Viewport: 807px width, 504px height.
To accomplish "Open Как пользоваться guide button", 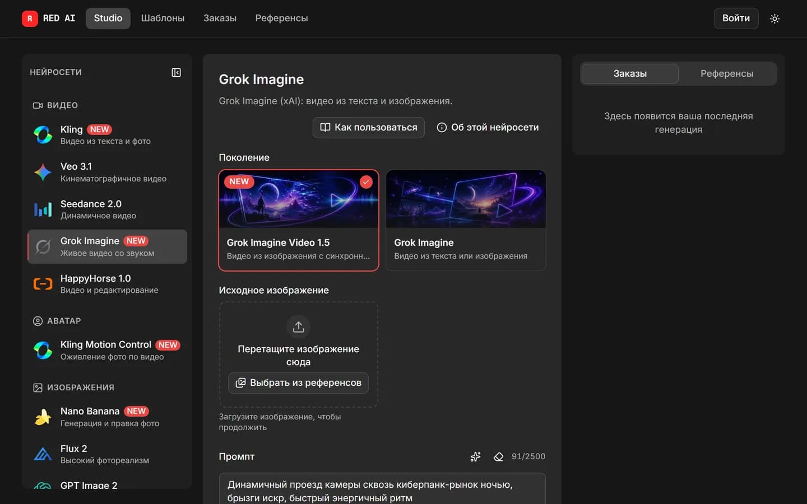I will (x=369, y=127).
